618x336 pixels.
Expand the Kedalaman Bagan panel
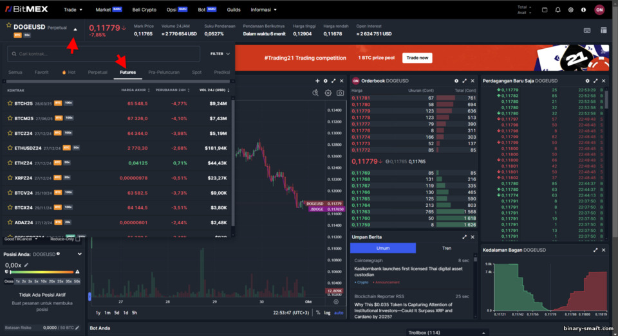pyautogui.click(x=595, y=250)
